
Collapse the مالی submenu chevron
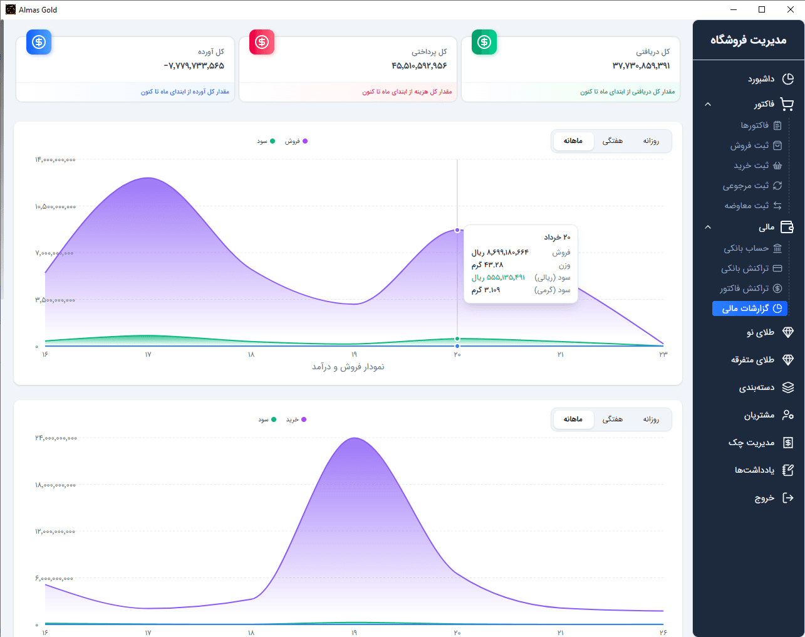point(708,227)
